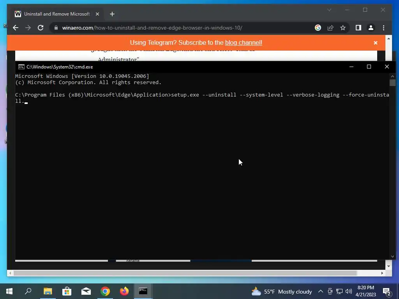Open weather widget 55°F Mostly cloudy

[281, 291]
